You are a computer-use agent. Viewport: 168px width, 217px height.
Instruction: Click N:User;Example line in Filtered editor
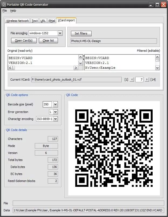[100, 68]
